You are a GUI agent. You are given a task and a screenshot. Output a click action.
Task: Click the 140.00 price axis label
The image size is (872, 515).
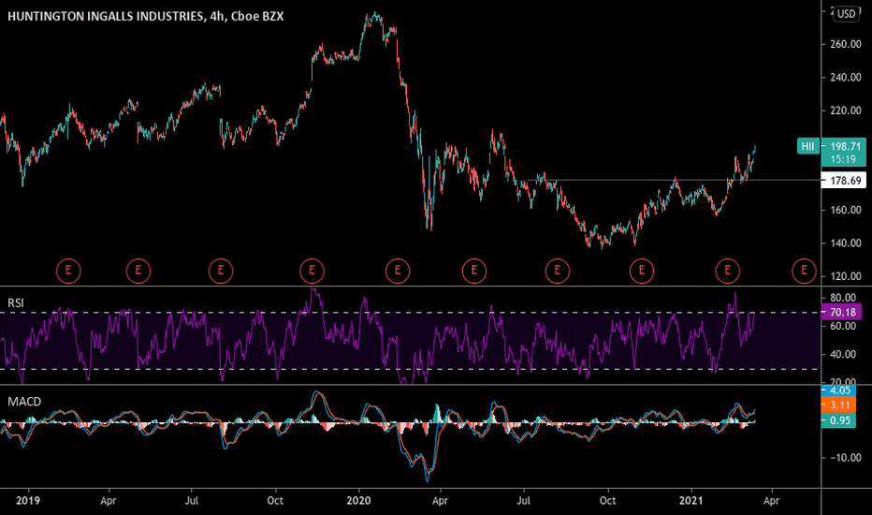click(x=846, y=243)
